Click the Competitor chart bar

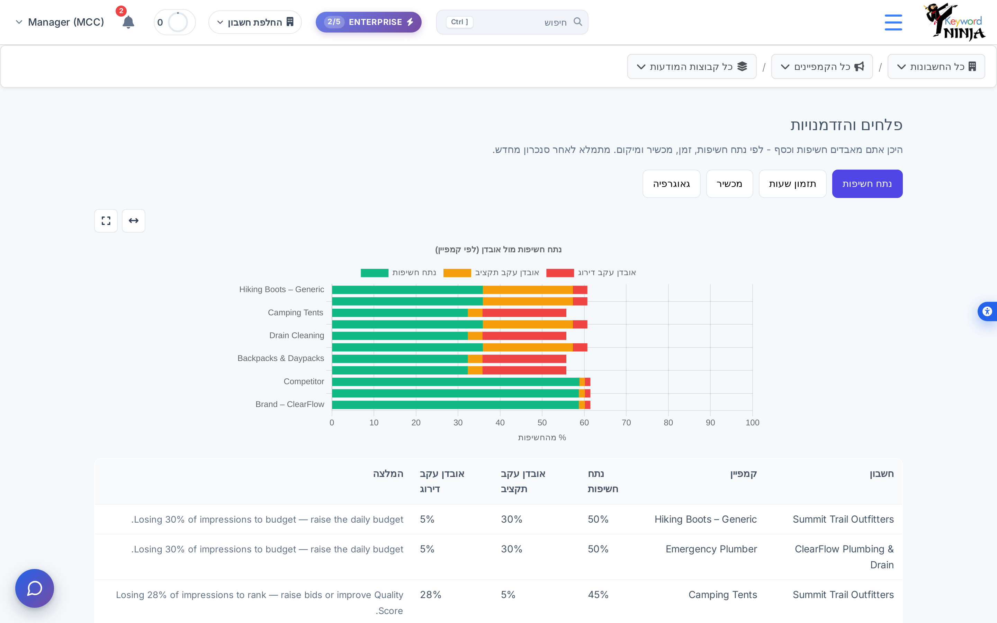(x=461, y=381)
